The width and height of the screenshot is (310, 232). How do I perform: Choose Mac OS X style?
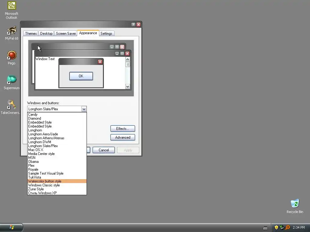click(x=57, y=150)
